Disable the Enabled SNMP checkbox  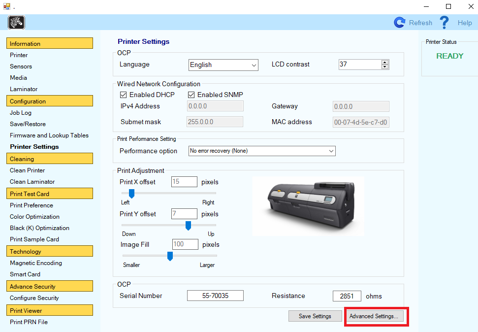point(191,95)
